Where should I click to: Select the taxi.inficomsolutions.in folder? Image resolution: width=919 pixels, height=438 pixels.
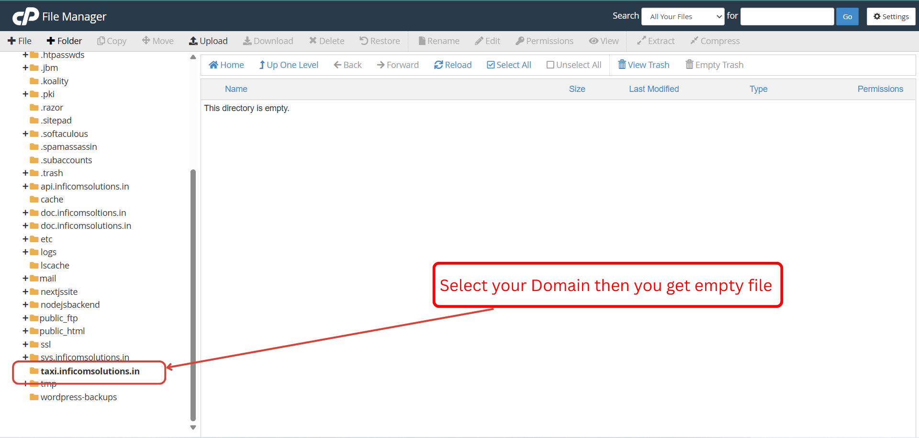(90, 371)
